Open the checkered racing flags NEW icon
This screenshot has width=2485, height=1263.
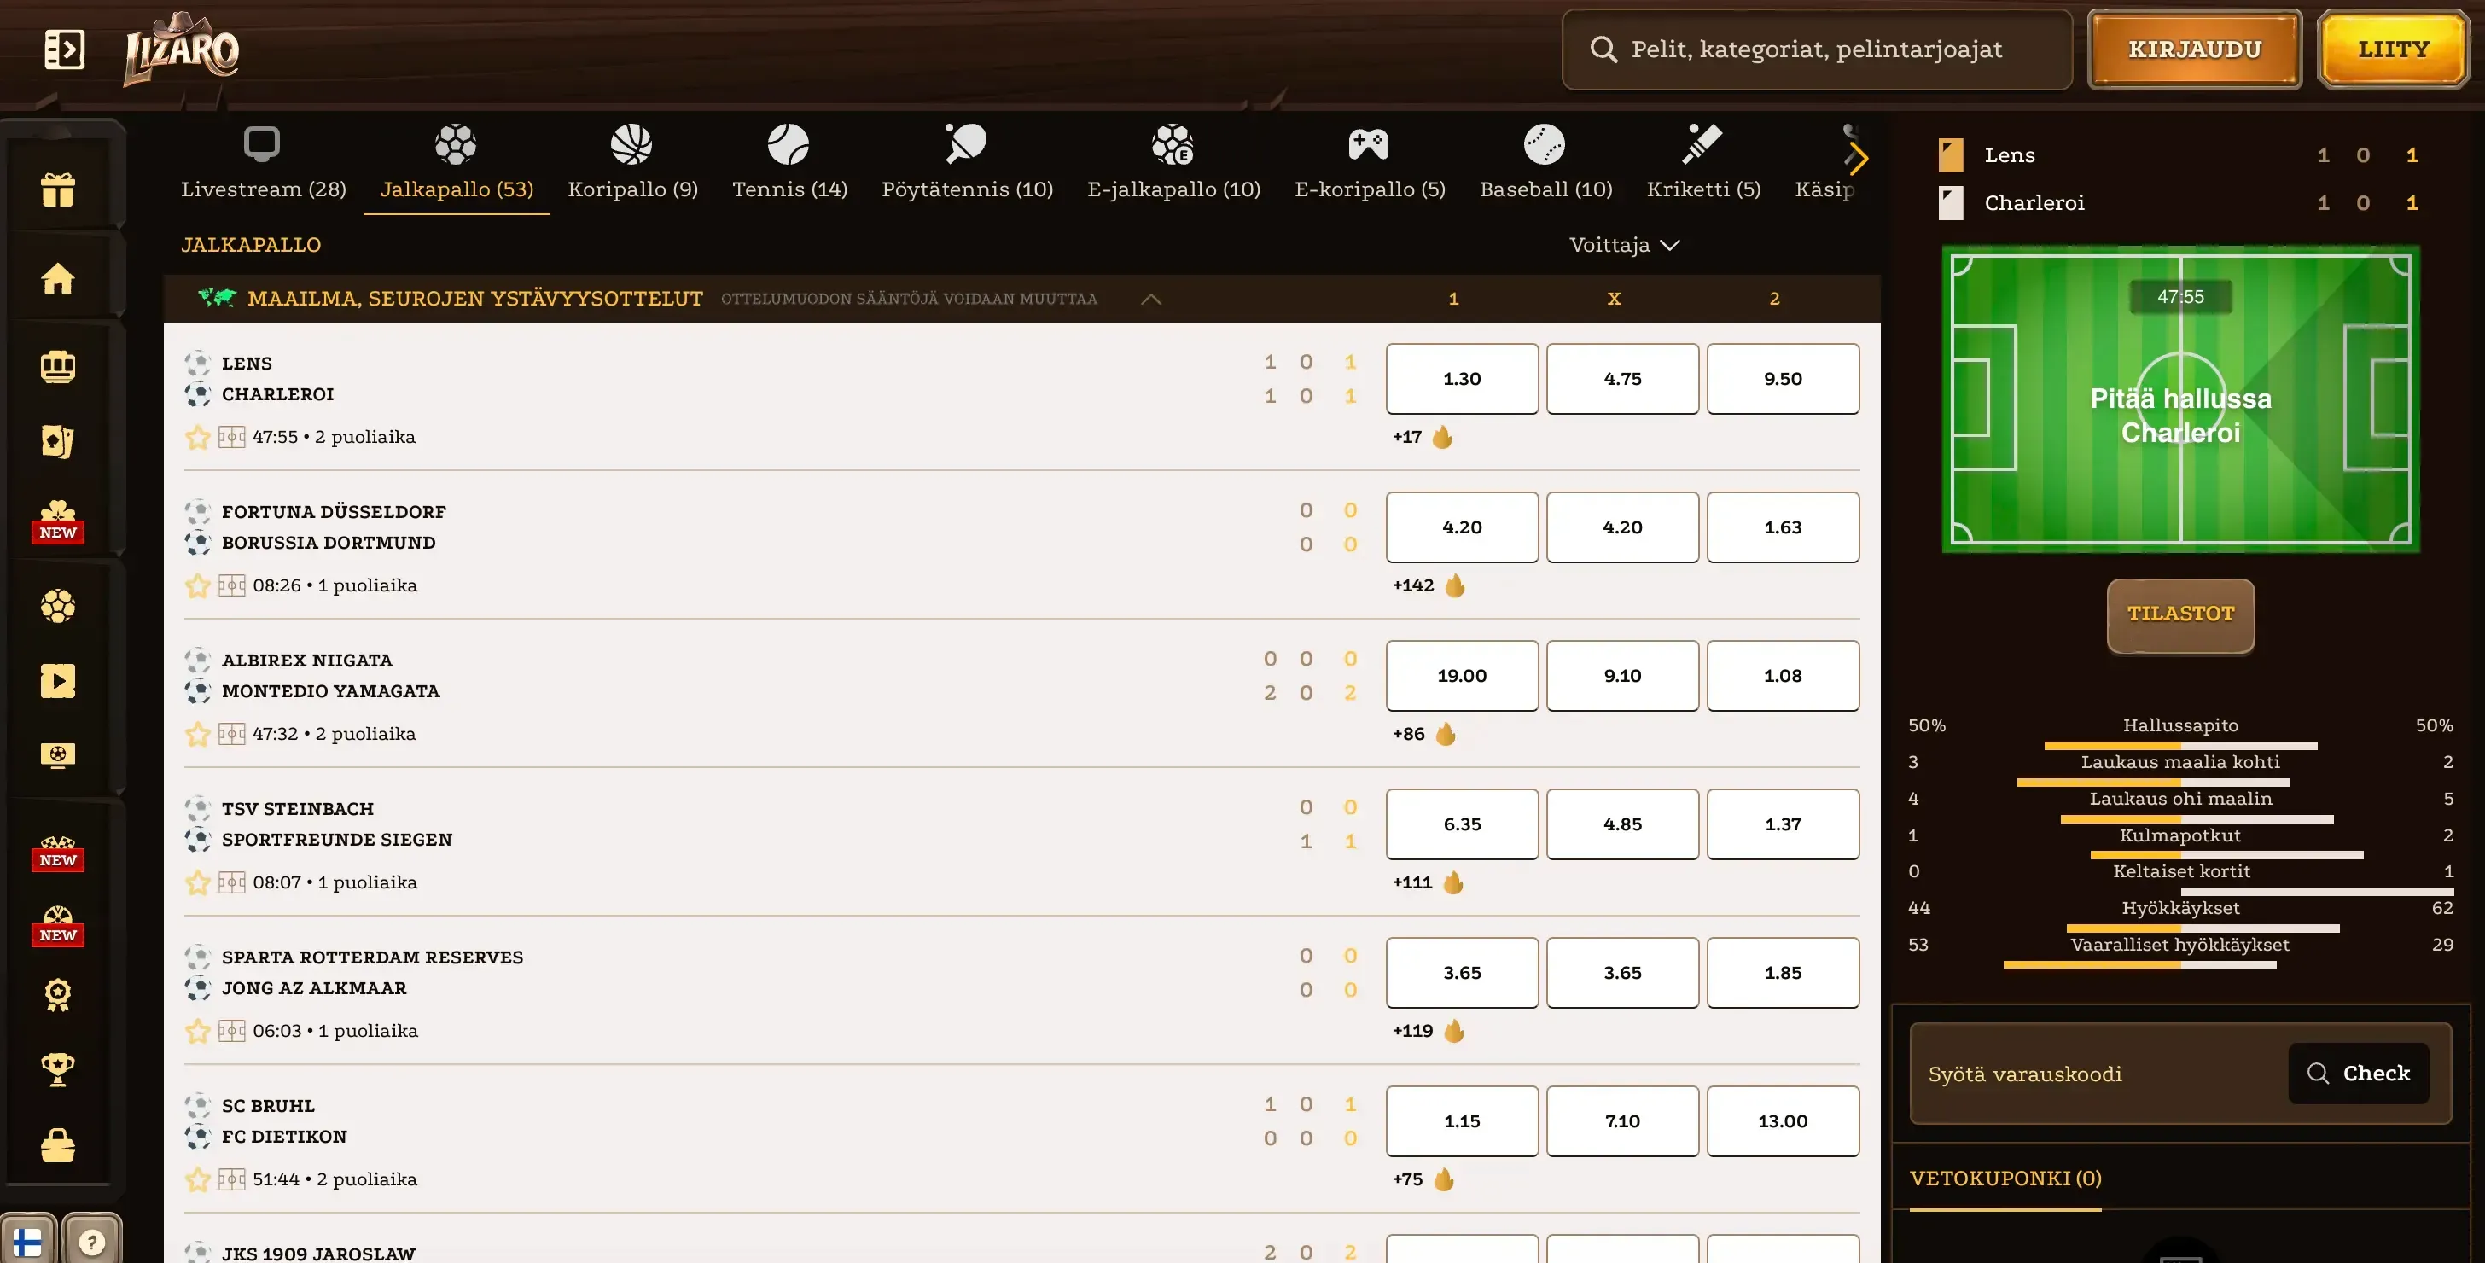point(58,853)
